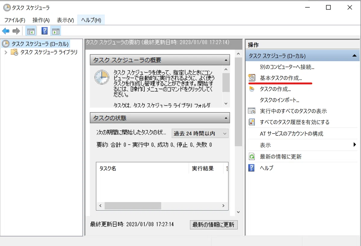The width and height of the screenshot is (361, 246).
Task: Click 基本タスクの作成... action
Action: point(281,78)
